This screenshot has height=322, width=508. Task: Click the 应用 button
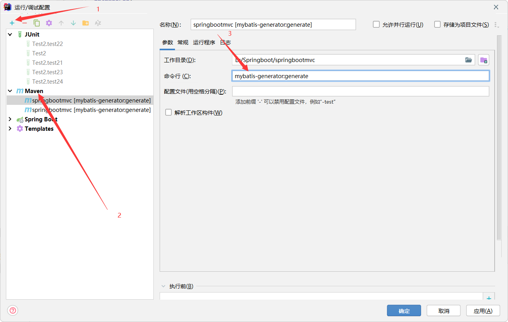point(483,311)
